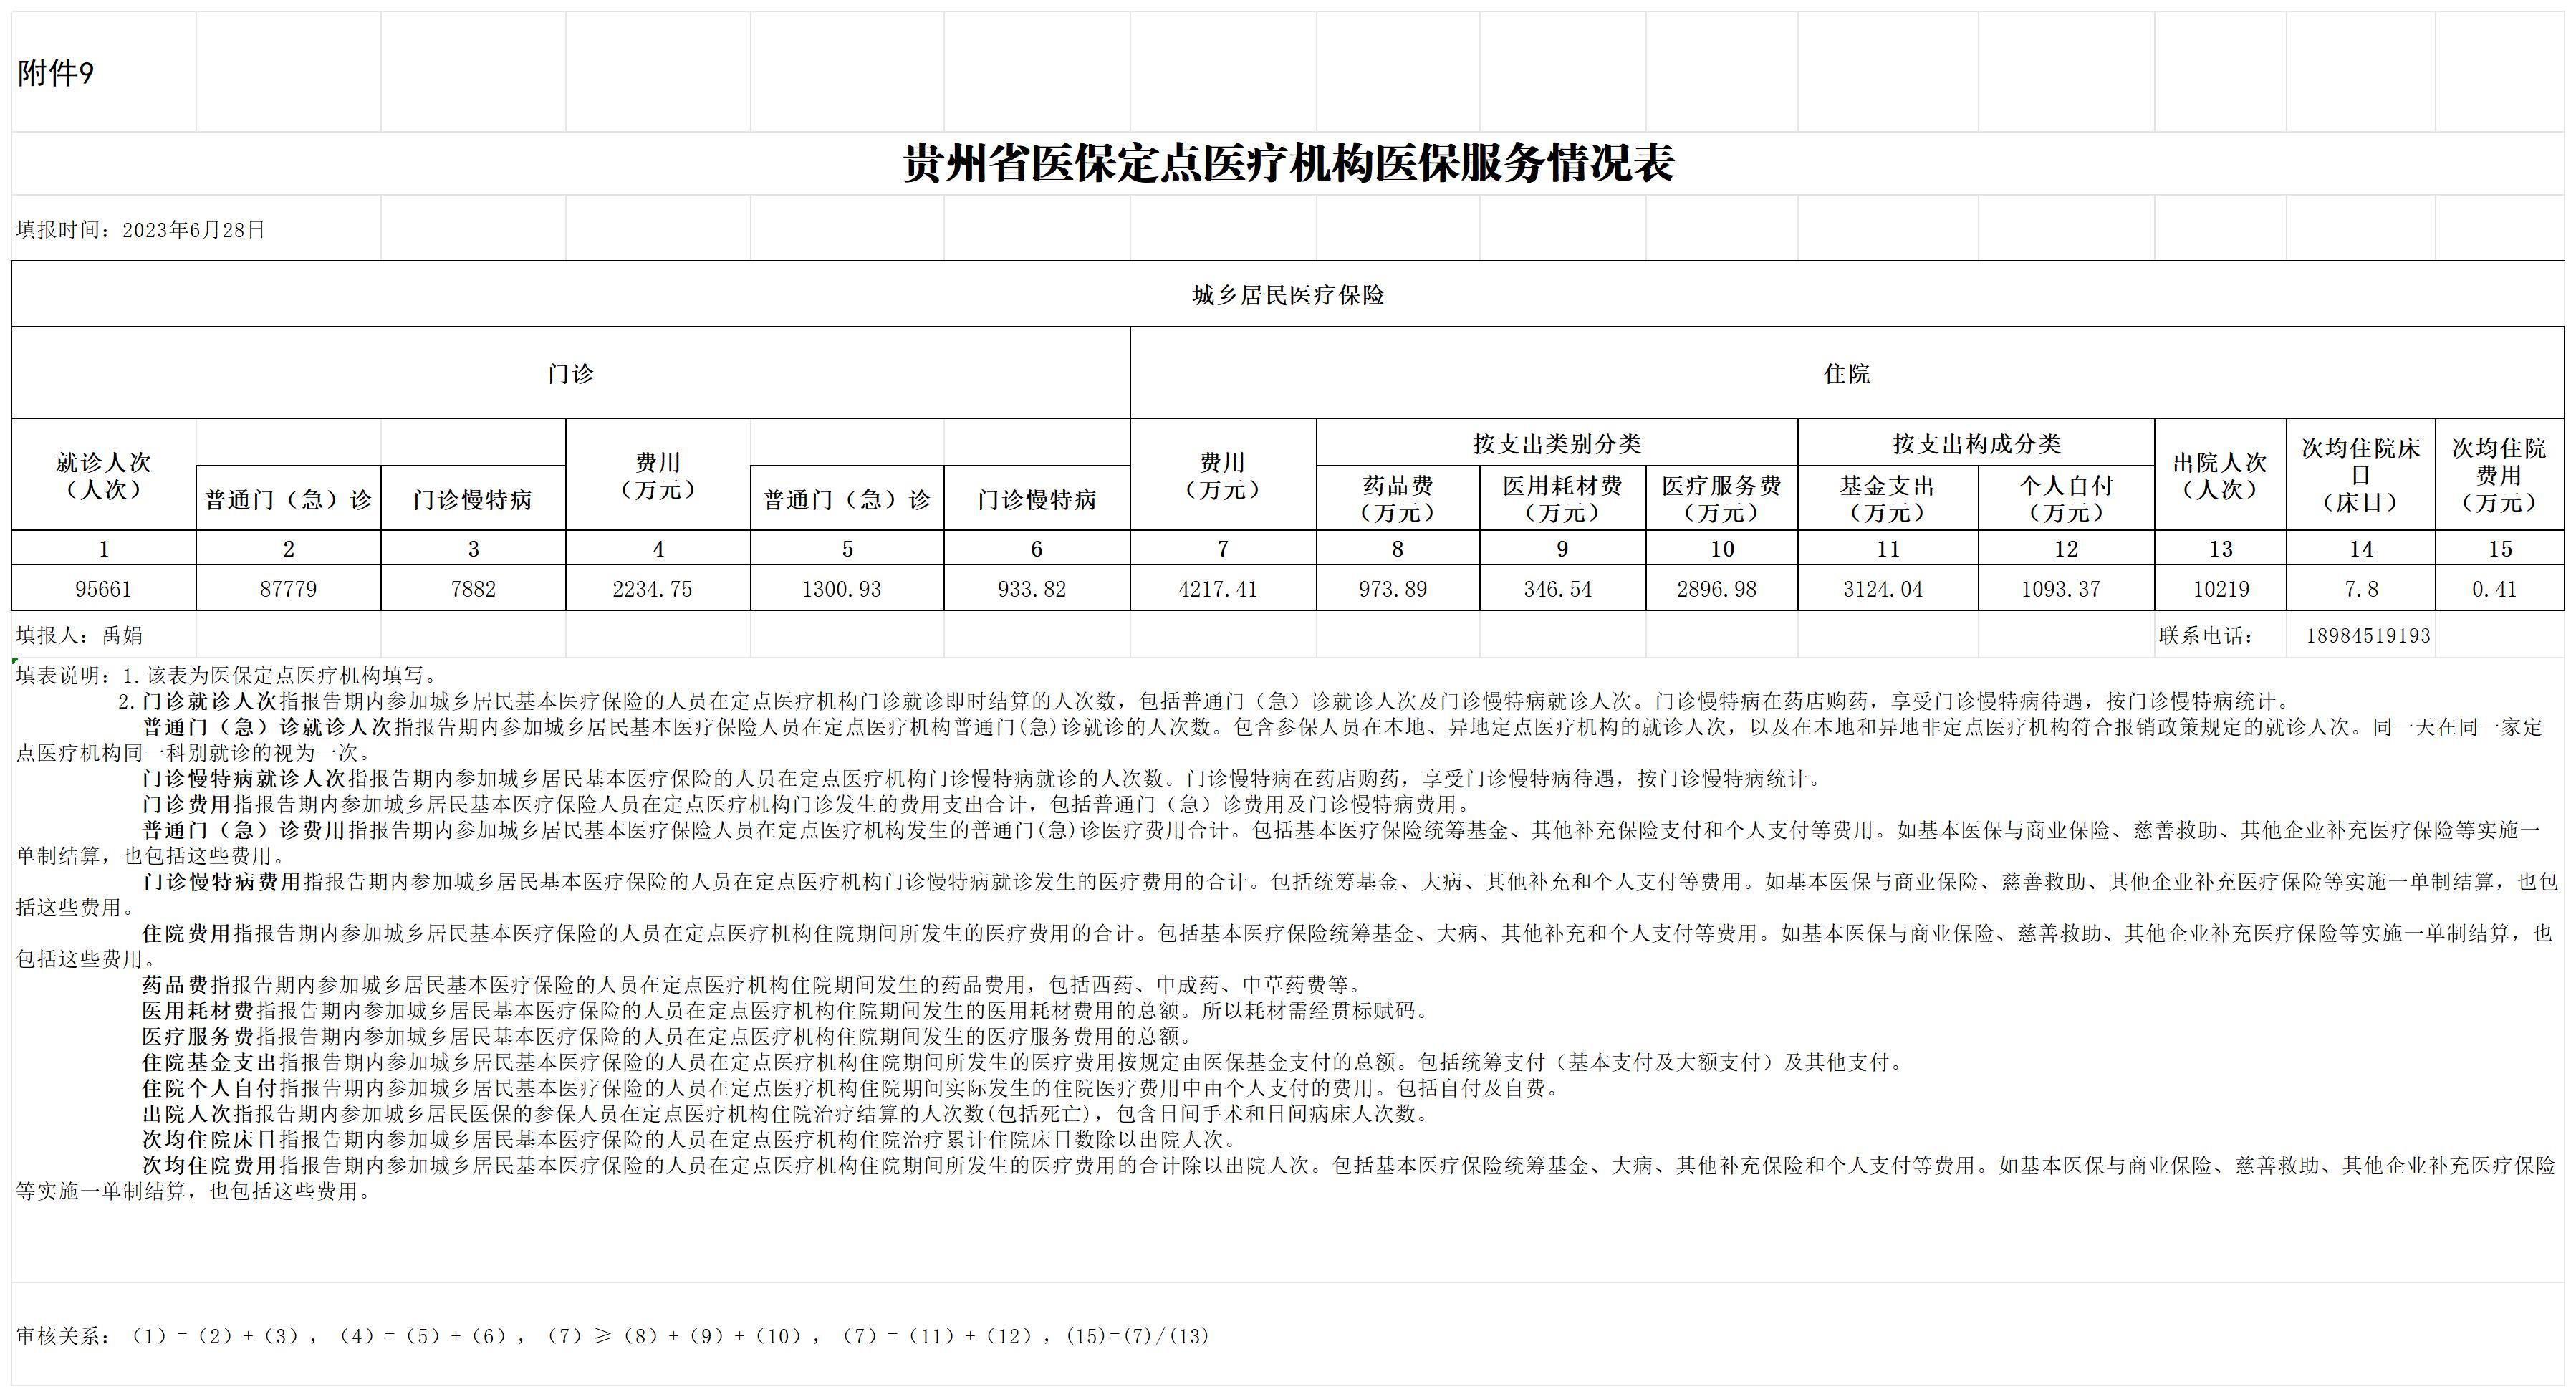Click the value 7882
Viewport: 2576px width, 1397px height.
click(473, 589)
